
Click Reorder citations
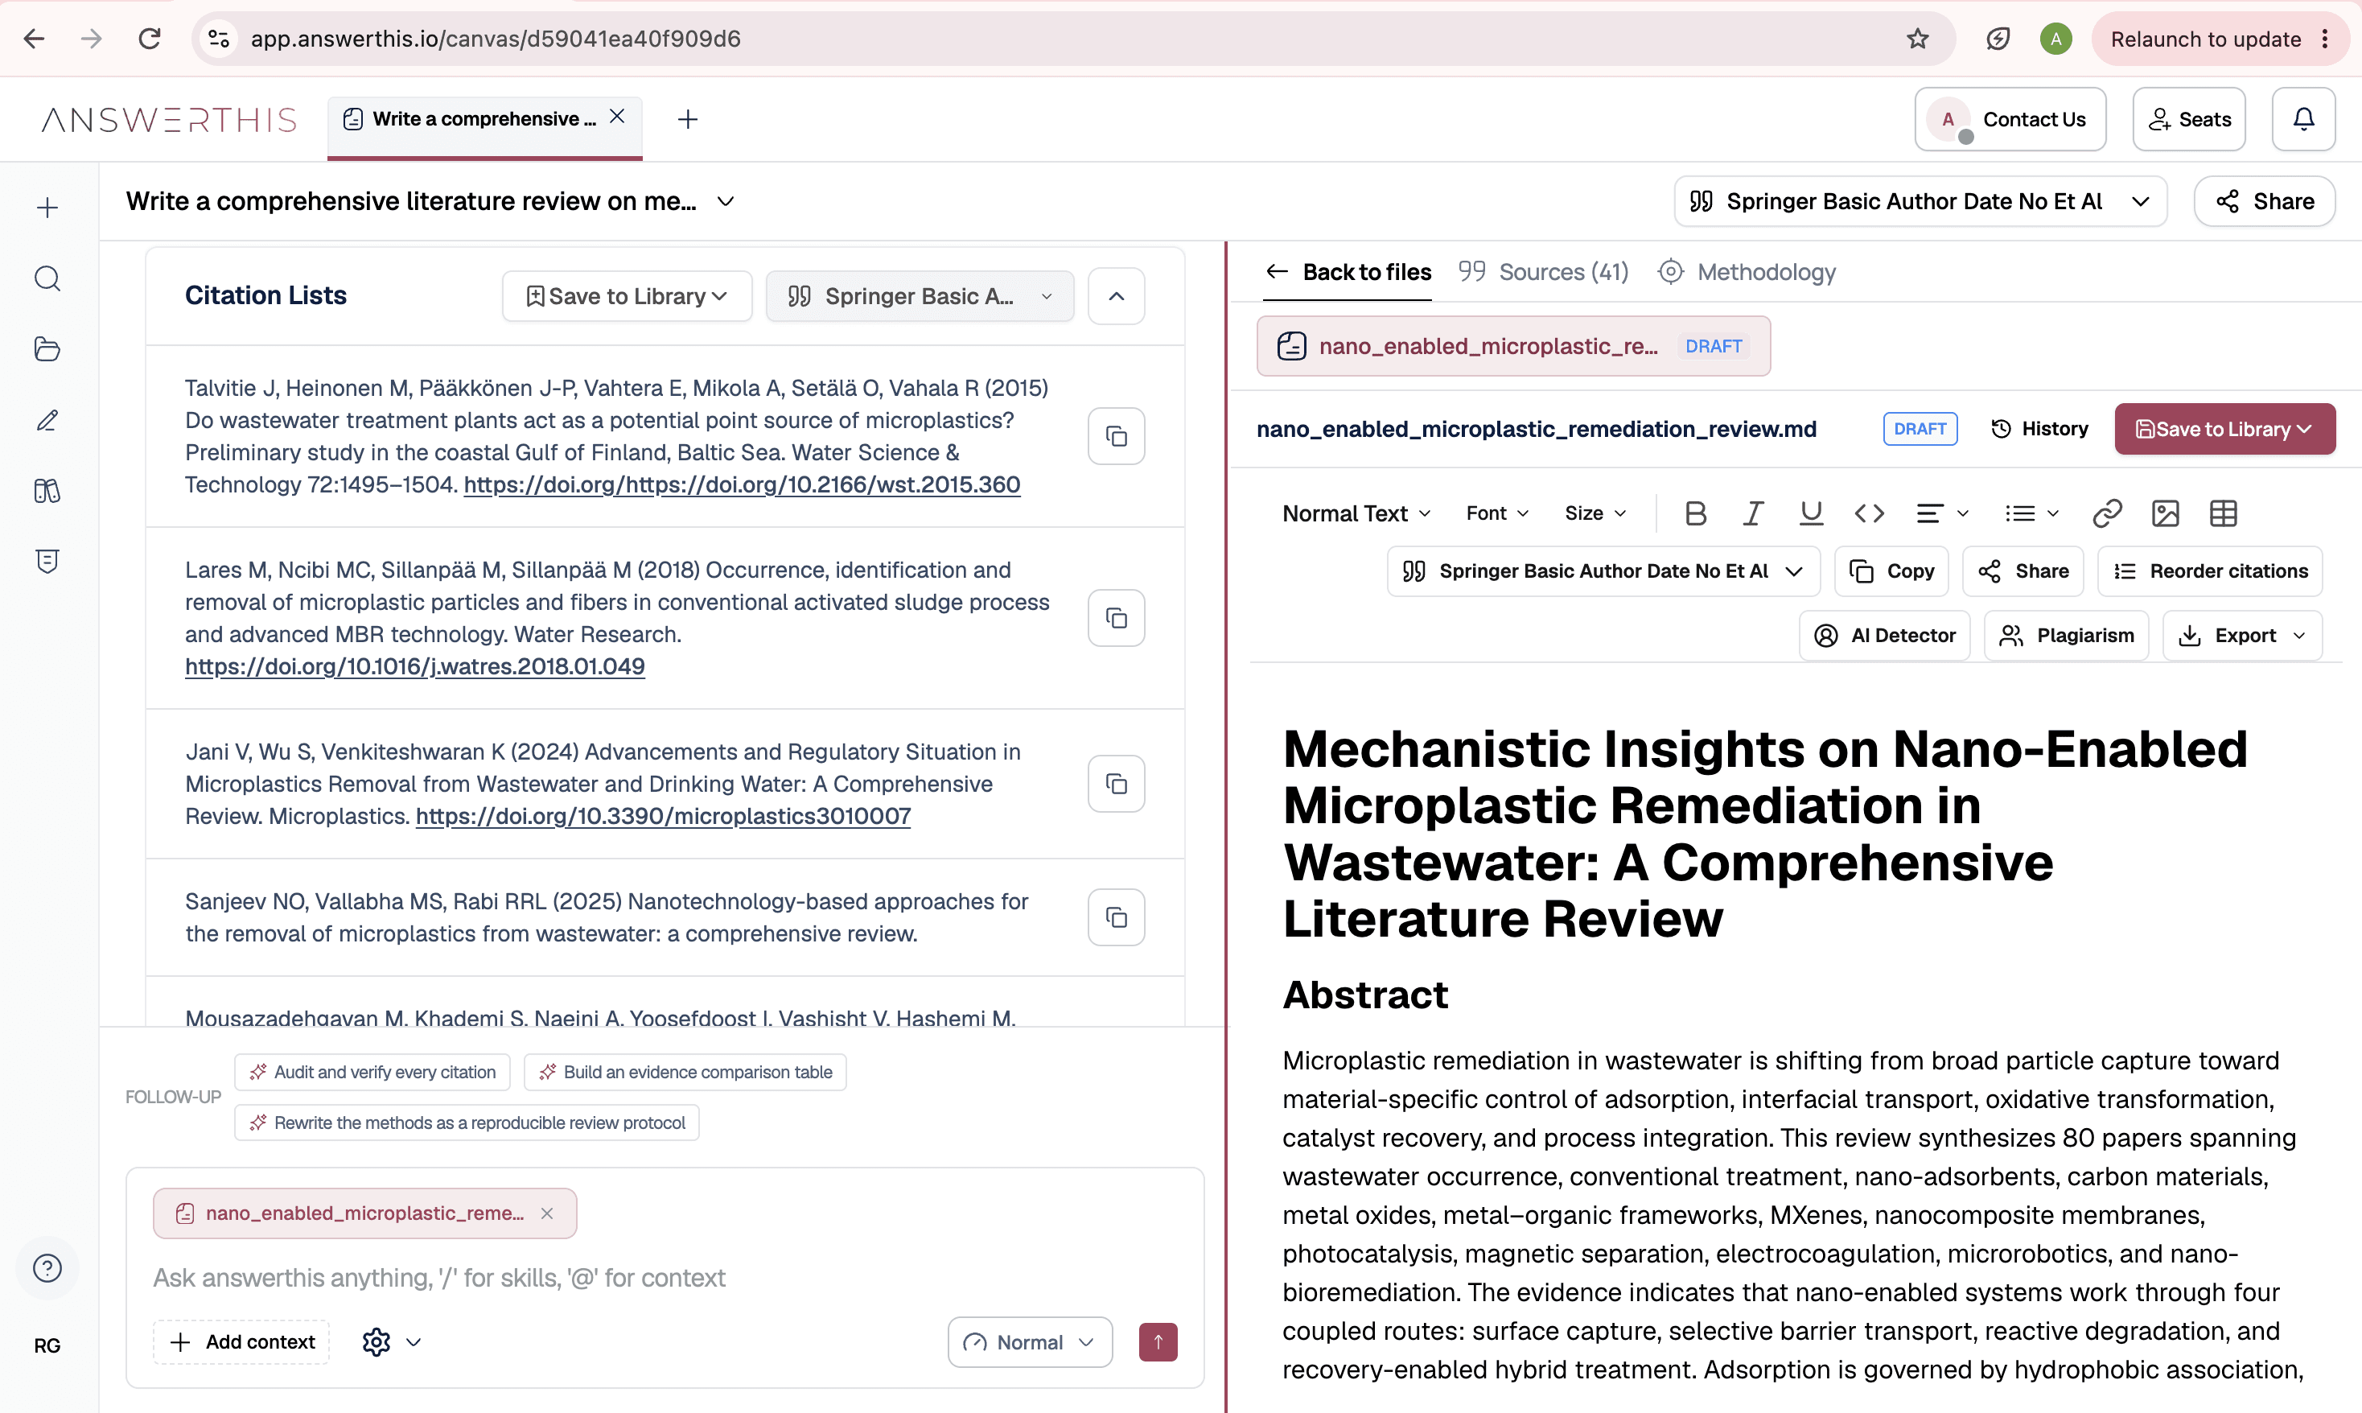click(x=2210, y=571)
